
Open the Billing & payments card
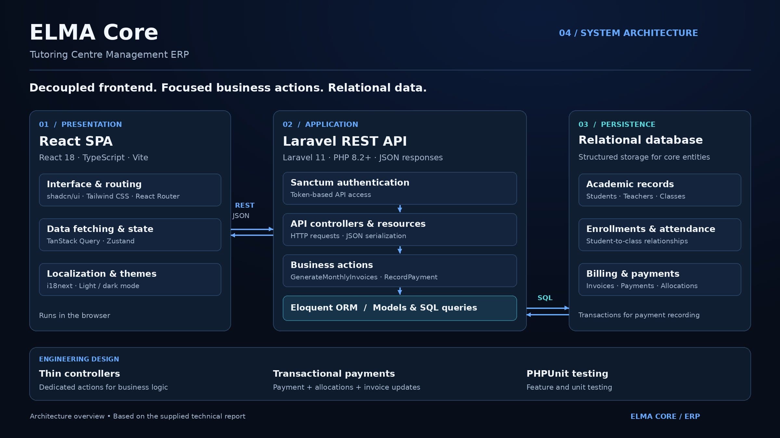(660, 279)
